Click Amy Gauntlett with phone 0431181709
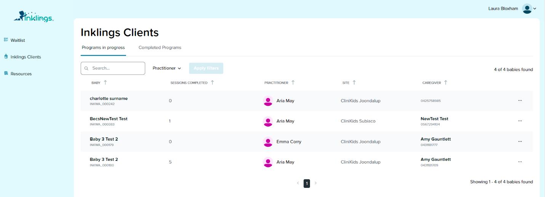This screenshot has height=197, width=545. pyautogui.click(x=436, y=159)
